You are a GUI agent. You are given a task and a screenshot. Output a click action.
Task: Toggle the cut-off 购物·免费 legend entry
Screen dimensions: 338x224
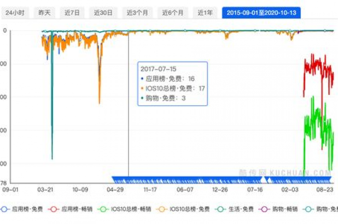click(320, 209)
